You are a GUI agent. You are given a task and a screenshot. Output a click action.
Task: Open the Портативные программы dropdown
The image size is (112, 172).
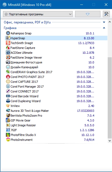click(38, 14)
